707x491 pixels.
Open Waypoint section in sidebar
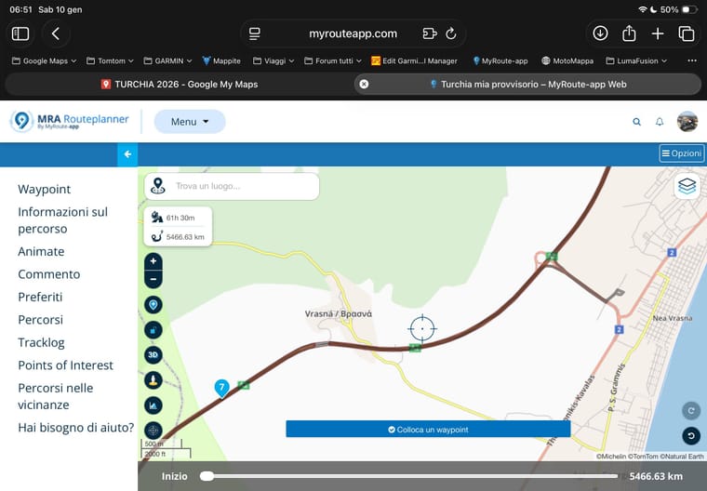pyautogui.click(x=44, y=189)
